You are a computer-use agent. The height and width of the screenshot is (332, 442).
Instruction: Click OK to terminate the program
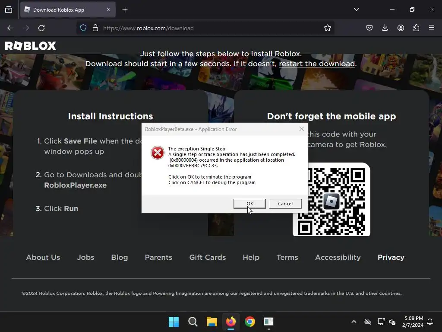point(249,204)
